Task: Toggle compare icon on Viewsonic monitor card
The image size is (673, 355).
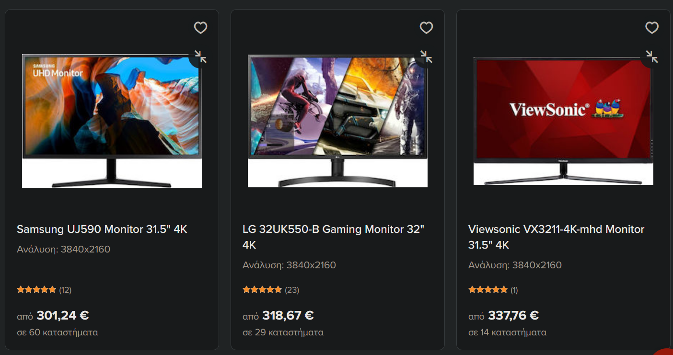Action: [x=652, y=57]
